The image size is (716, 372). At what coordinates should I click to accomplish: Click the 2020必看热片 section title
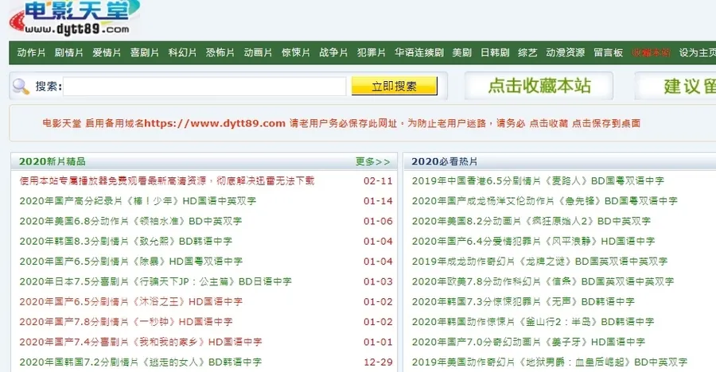pos(444,161)
